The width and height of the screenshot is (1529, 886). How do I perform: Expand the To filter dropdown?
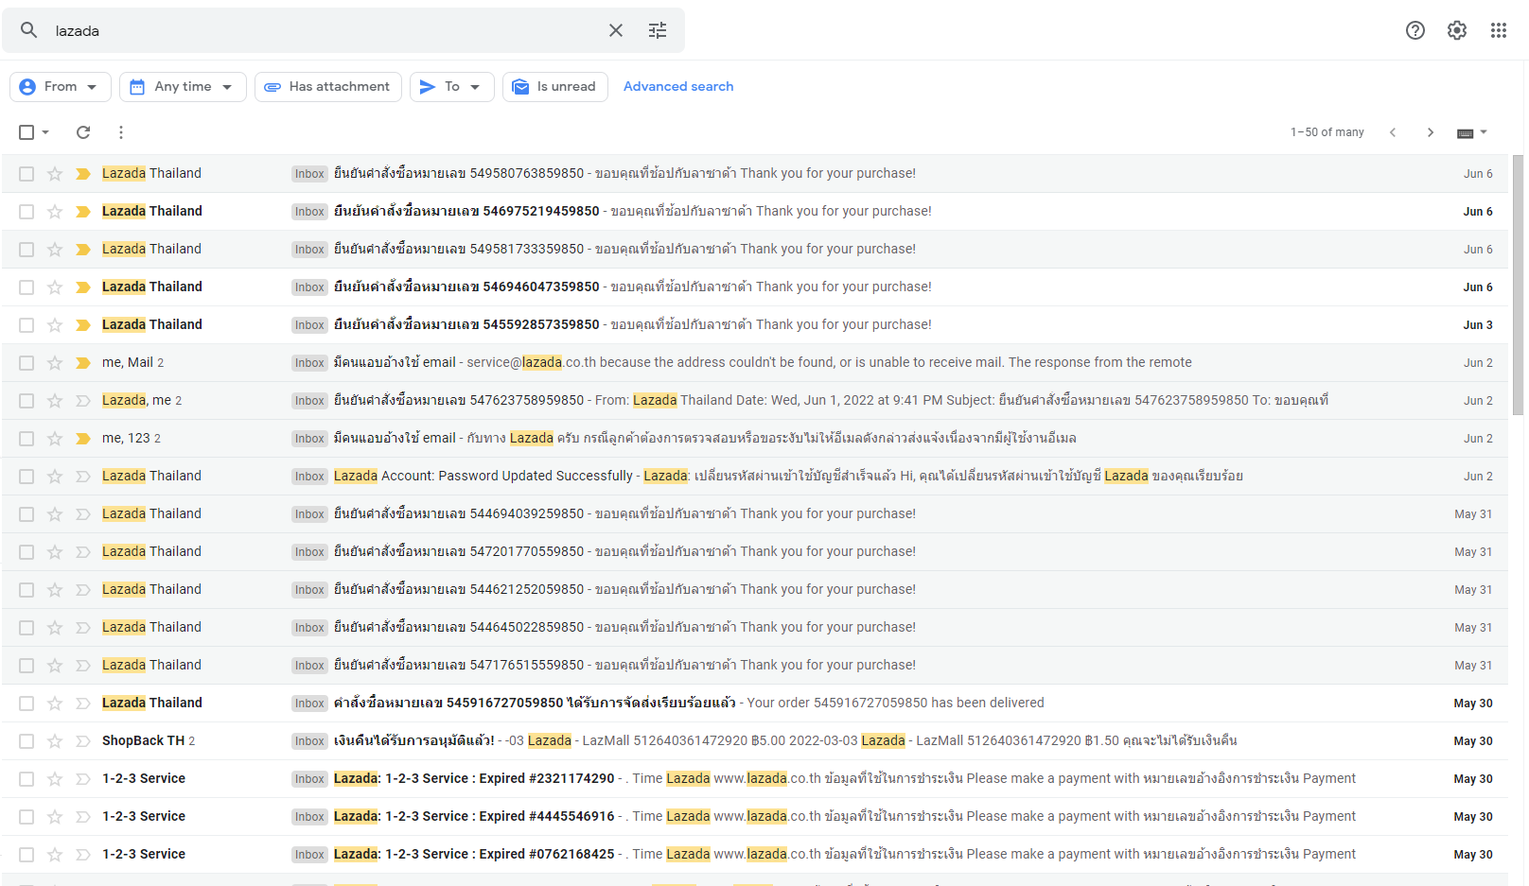point(452,87)
